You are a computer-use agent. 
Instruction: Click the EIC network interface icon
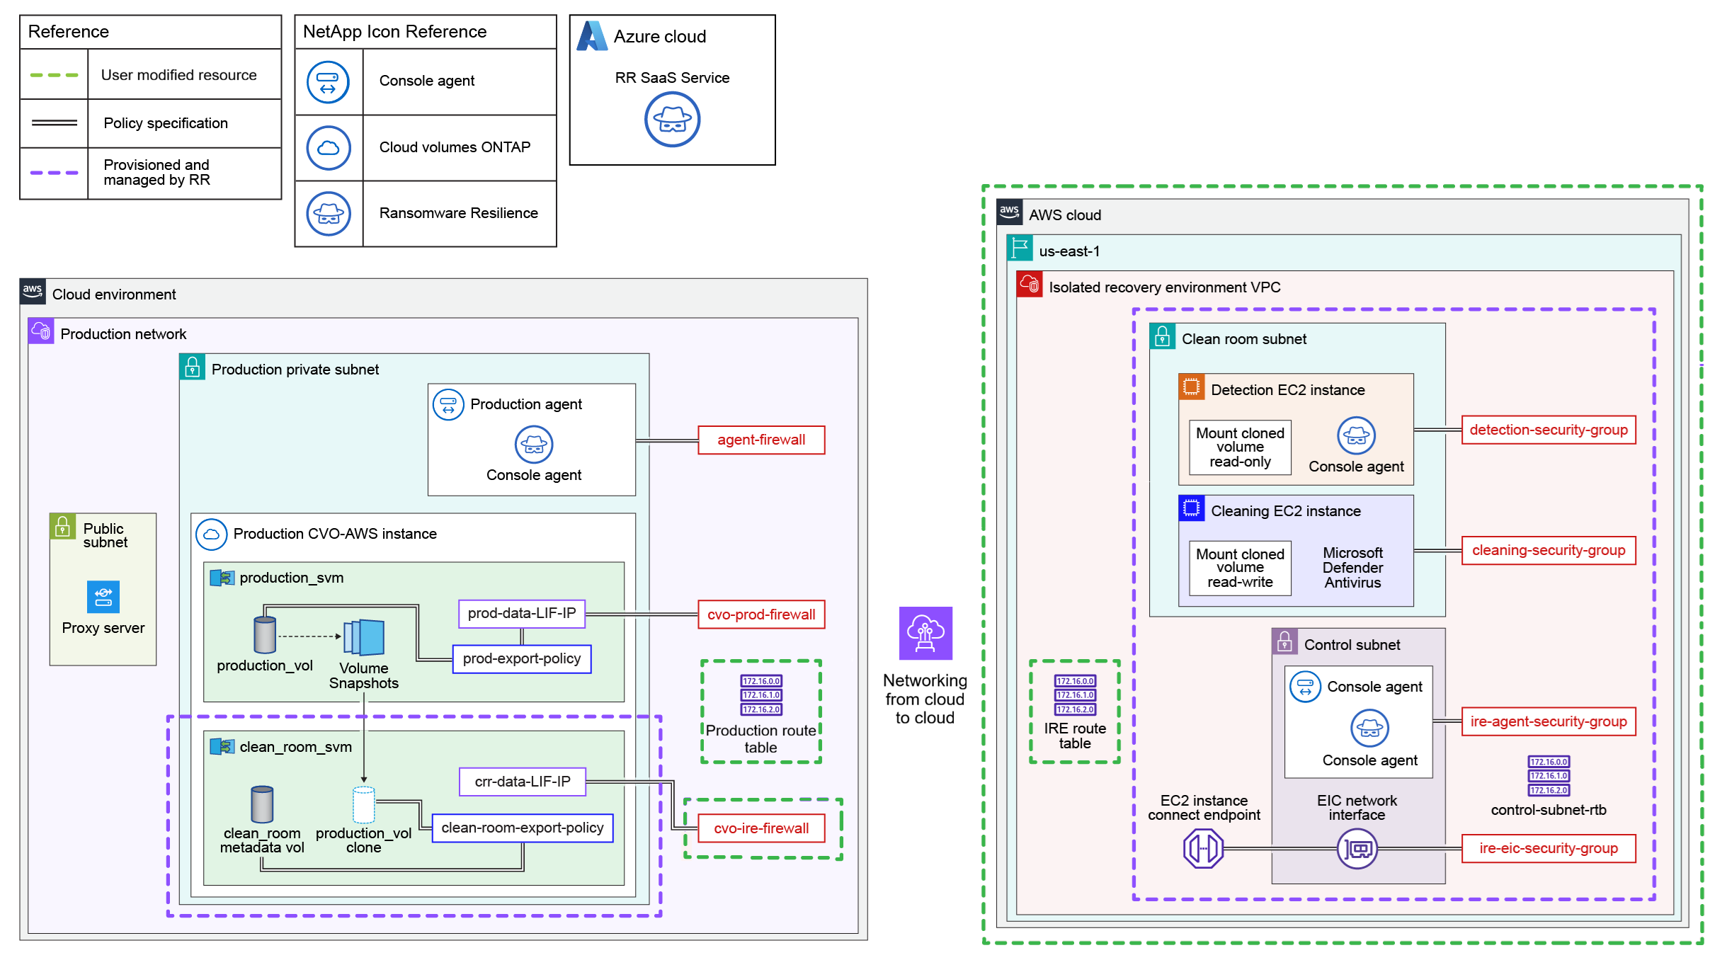pyautogui.click(x=1357, y=848)
